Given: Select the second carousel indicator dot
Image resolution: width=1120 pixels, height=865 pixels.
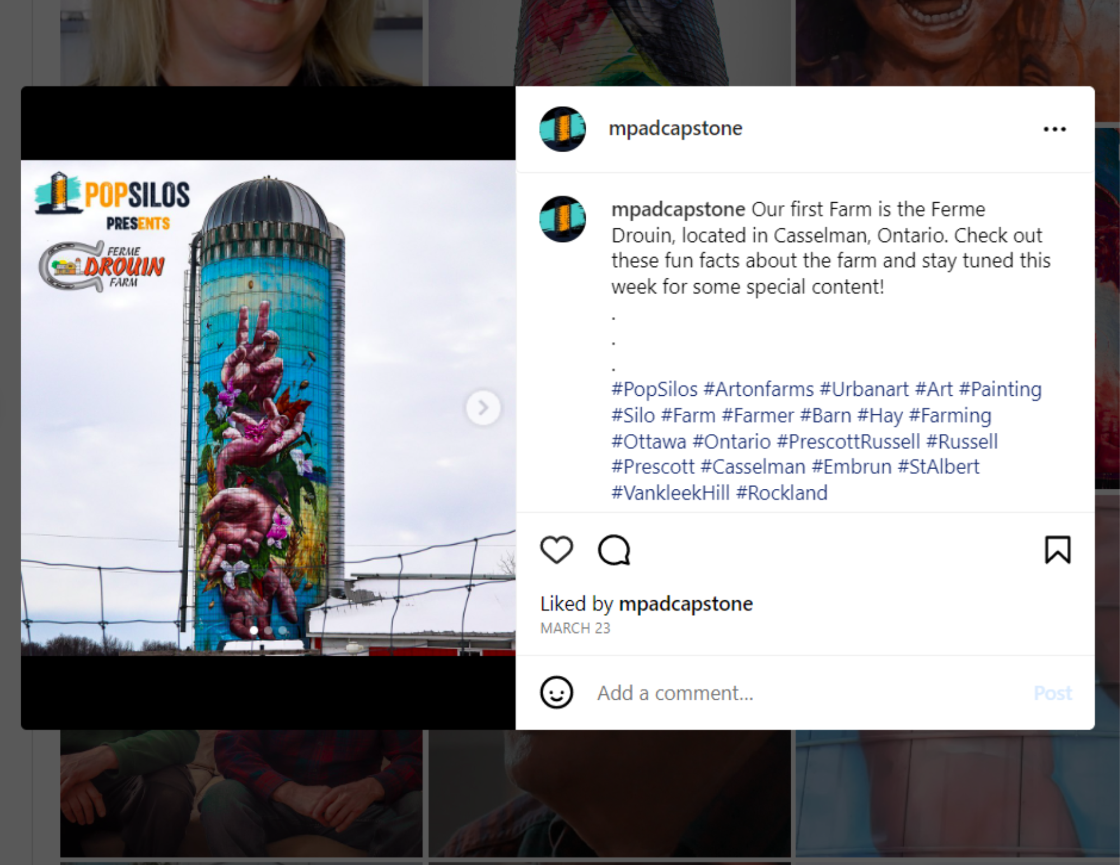Looking at the screenshot, I should click(x=268, y=630).
